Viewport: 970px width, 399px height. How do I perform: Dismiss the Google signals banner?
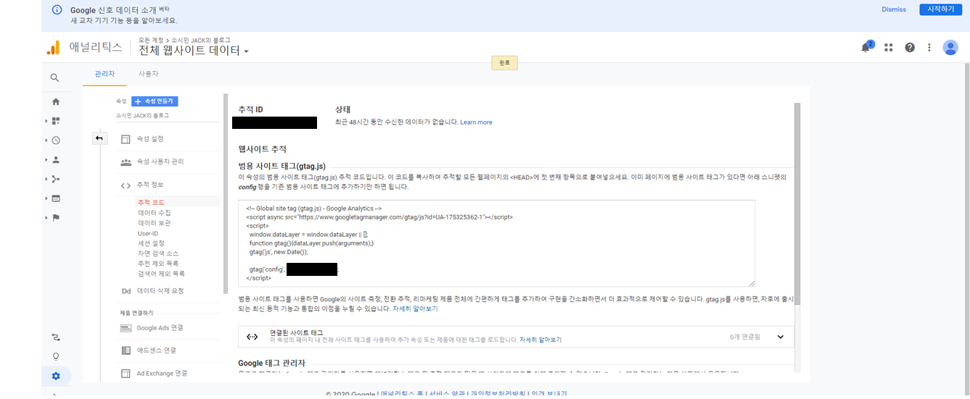[894, 9]
